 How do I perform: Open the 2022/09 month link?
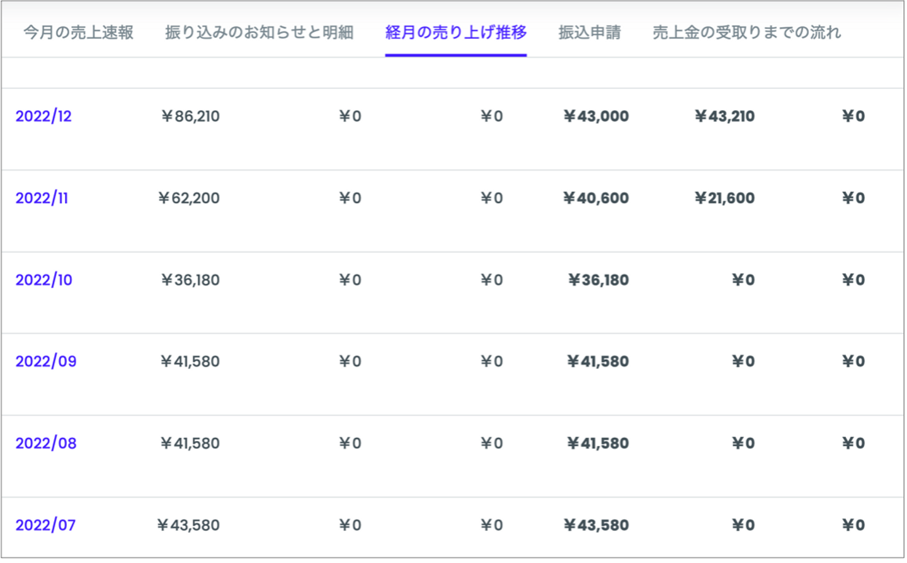coord(46,362)
